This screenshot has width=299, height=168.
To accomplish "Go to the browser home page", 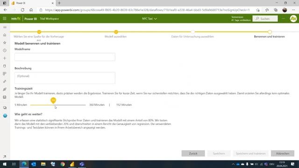I will coord(31,10).
